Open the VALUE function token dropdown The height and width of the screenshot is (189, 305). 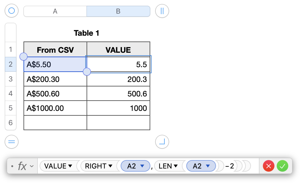coord(69,166)
